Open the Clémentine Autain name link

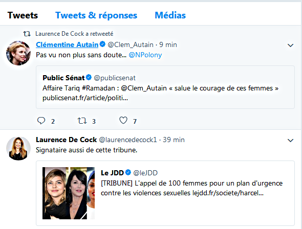pos(67,44)
